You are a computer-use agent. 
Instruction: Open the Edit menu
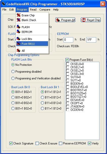(x=12, y=10)
